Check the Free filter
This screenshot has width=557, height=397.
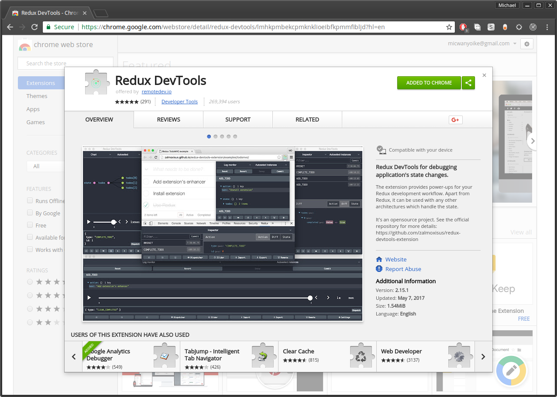[30, 225]
